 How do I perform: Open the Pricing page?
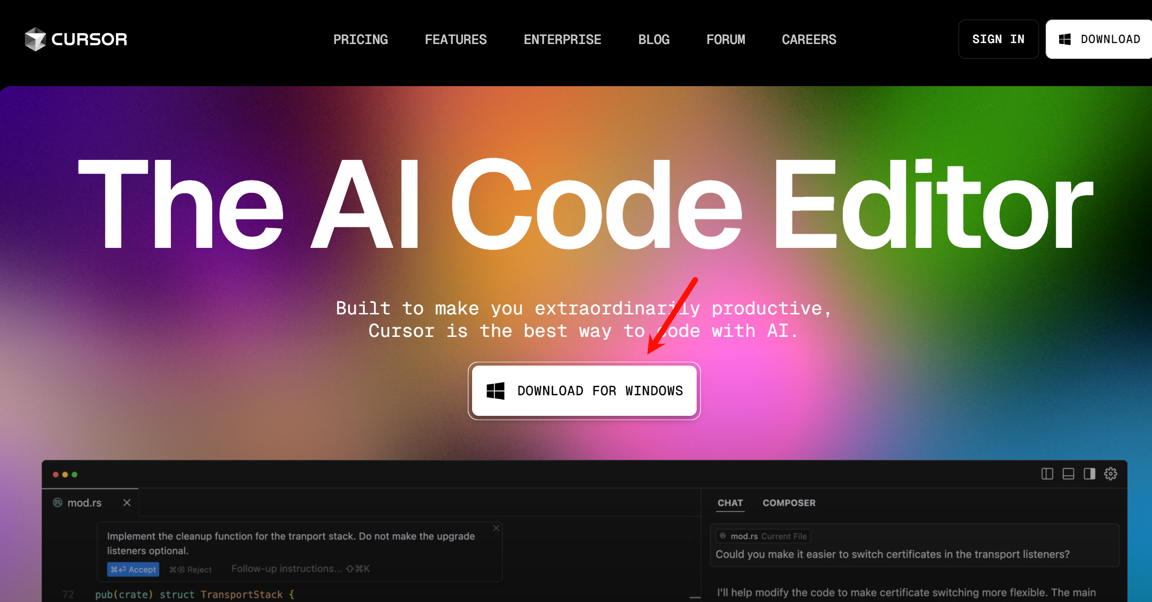pyautogui.click(x=361, y=39)
